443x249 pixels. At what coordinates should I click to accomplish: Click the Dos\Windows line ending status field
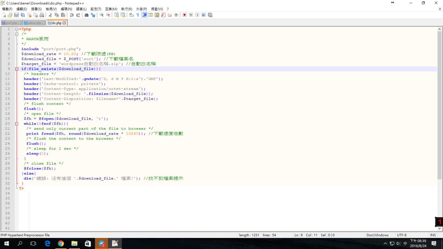pyautogui.click(x=377, y=235)
